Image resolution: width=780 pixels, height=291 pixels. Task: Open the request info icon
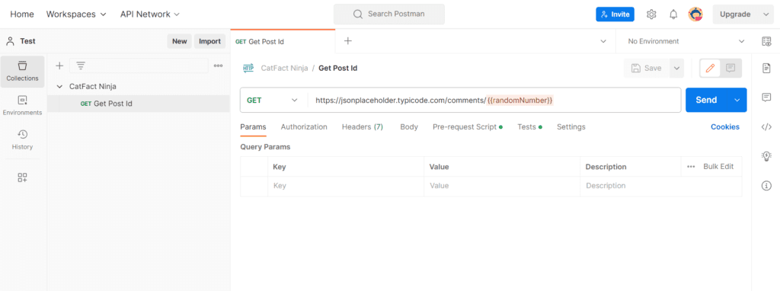click(x=766, y=186)
